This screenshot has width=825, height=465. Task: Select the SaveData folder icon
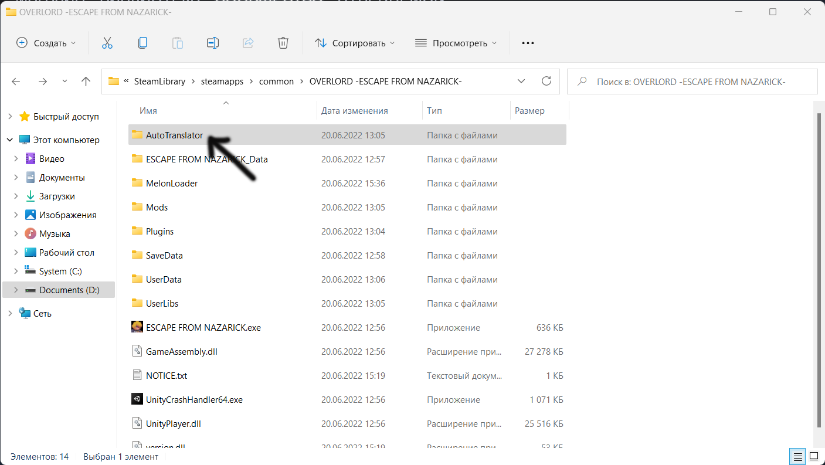pyautogui.click(x=137, y=255)
